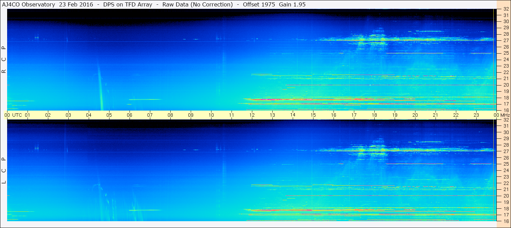
Task: Click 29 MHz tick in LCP panel
Action: coord(506,139)
